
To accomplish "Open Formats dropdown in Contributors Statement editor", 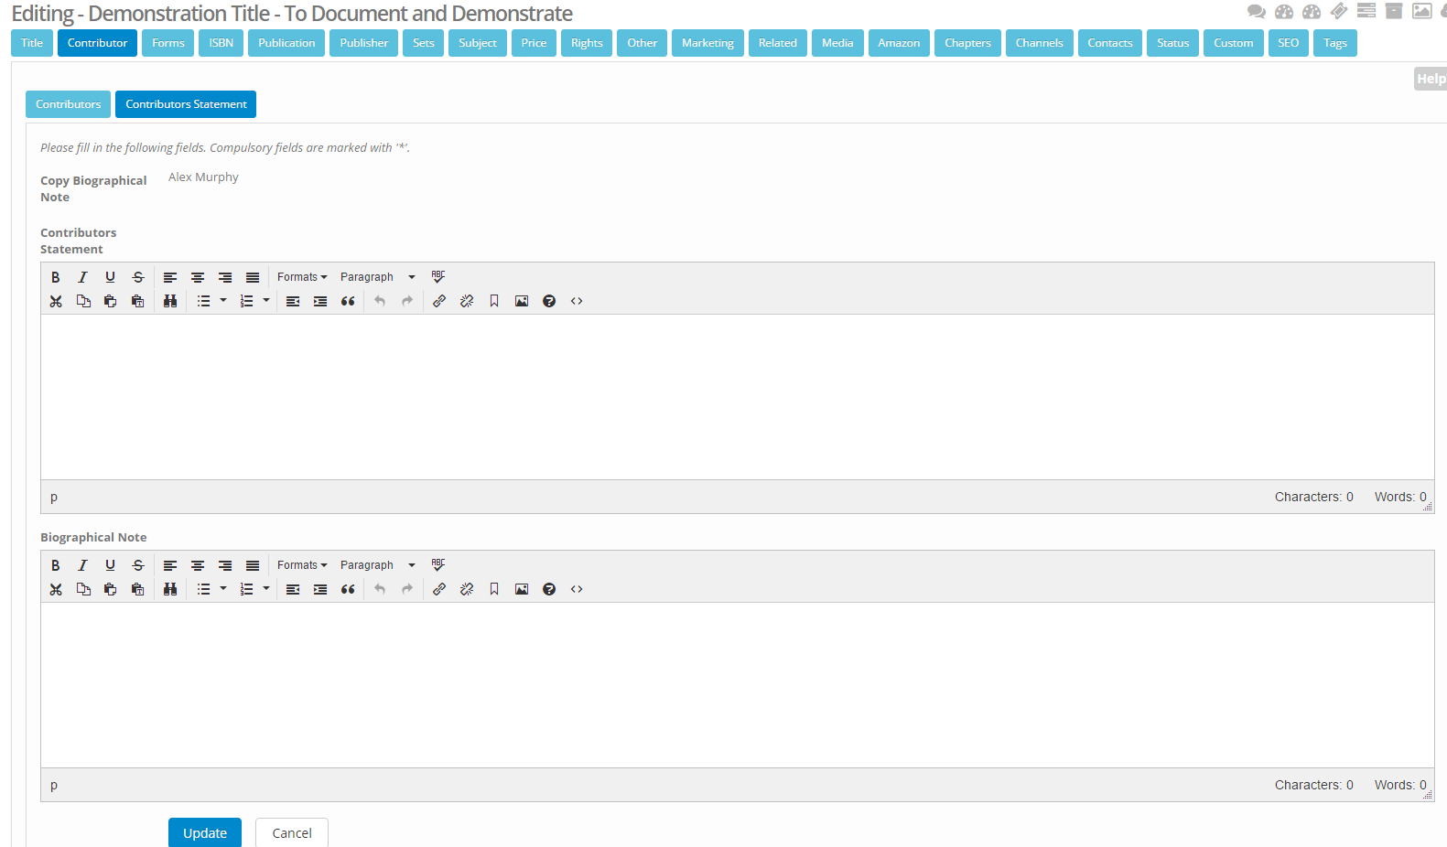I will (301, 277).
